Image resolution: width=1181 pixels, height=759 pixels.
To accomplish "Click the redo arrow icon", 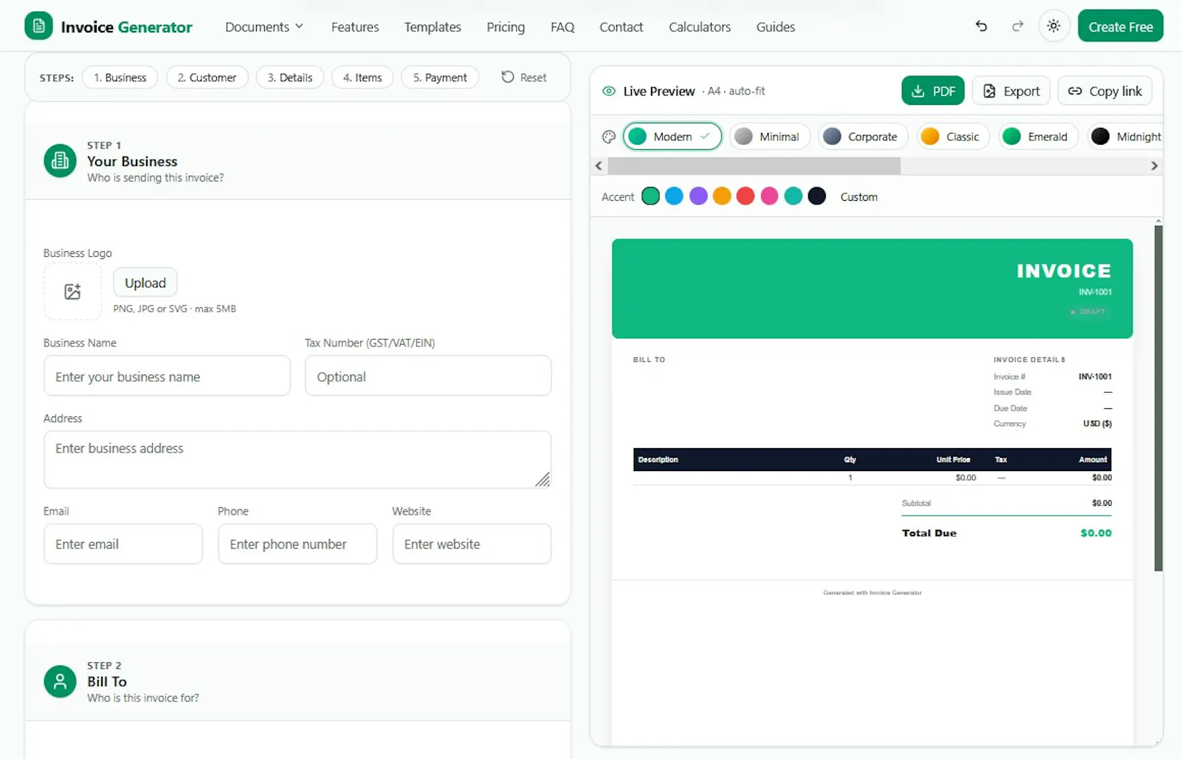I will (x=1018, y=26).
